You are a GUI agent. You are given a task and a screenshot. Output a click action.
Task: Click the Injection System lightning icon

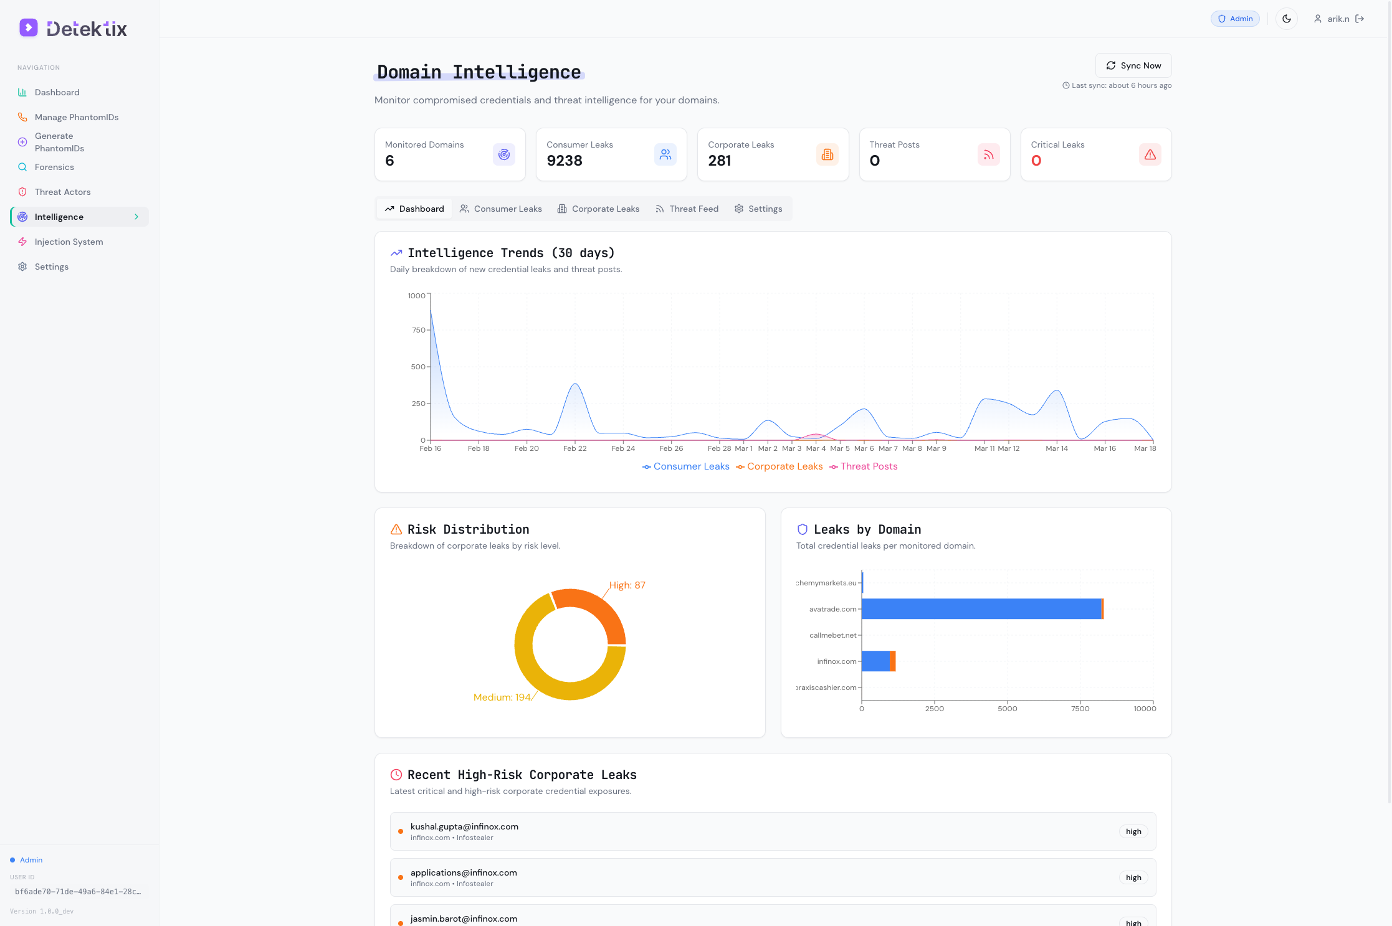pyautogui.click(x=22, y=242)
